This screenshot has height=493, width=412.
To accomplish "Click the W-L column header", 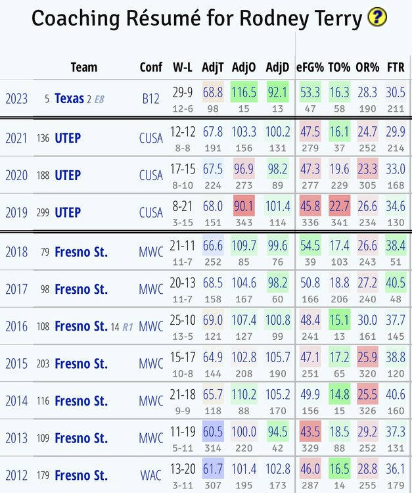I will click(x=182, y=67).
